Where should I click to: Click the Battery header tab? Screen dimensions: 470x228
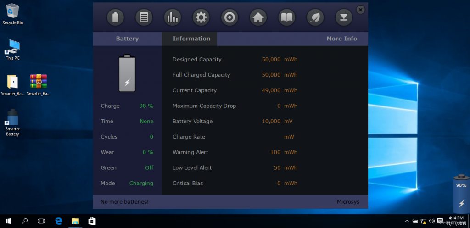pos(127,39)
